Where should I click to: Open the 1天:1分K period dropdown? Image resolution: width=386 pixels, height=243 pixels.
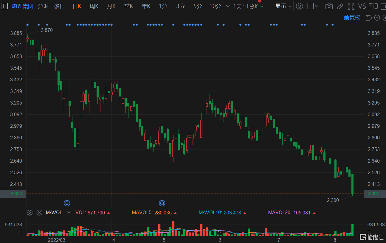[x=248, y=6]
